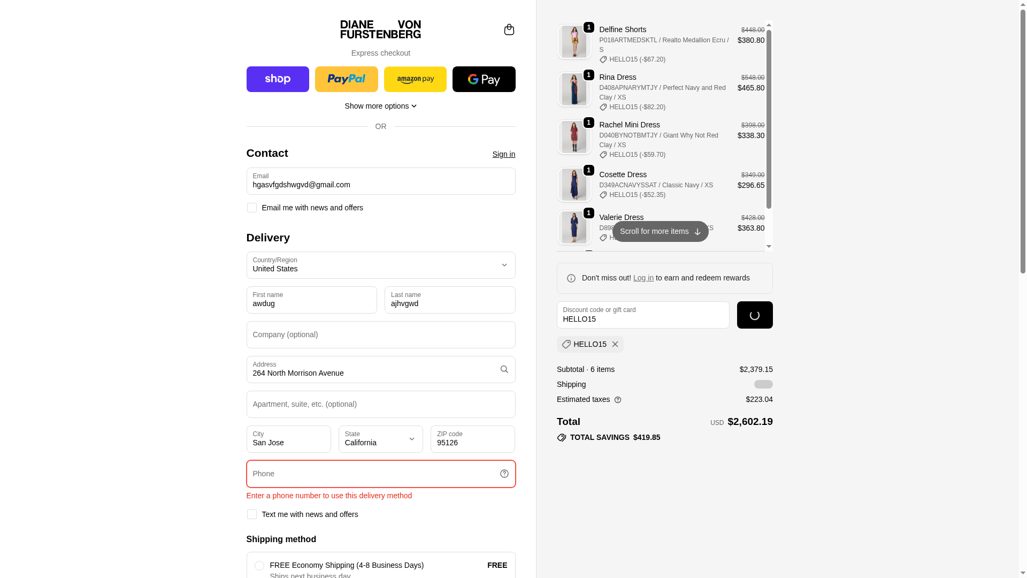
Task: Open the State dropdown
Action: 380,439
